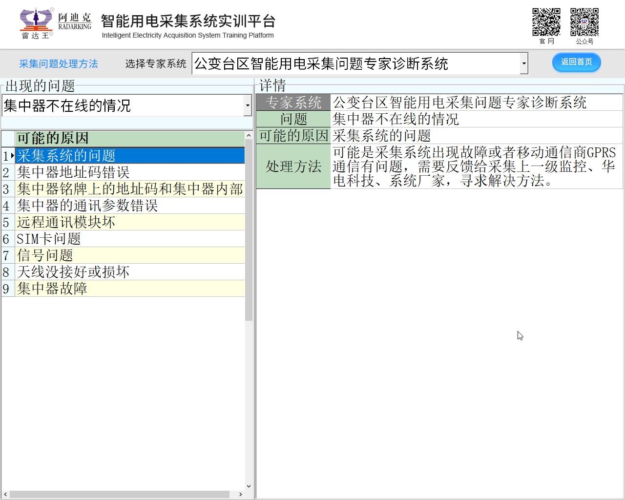Click the 公众号 QR code
The image size is (625, 500).
[584, 22]
